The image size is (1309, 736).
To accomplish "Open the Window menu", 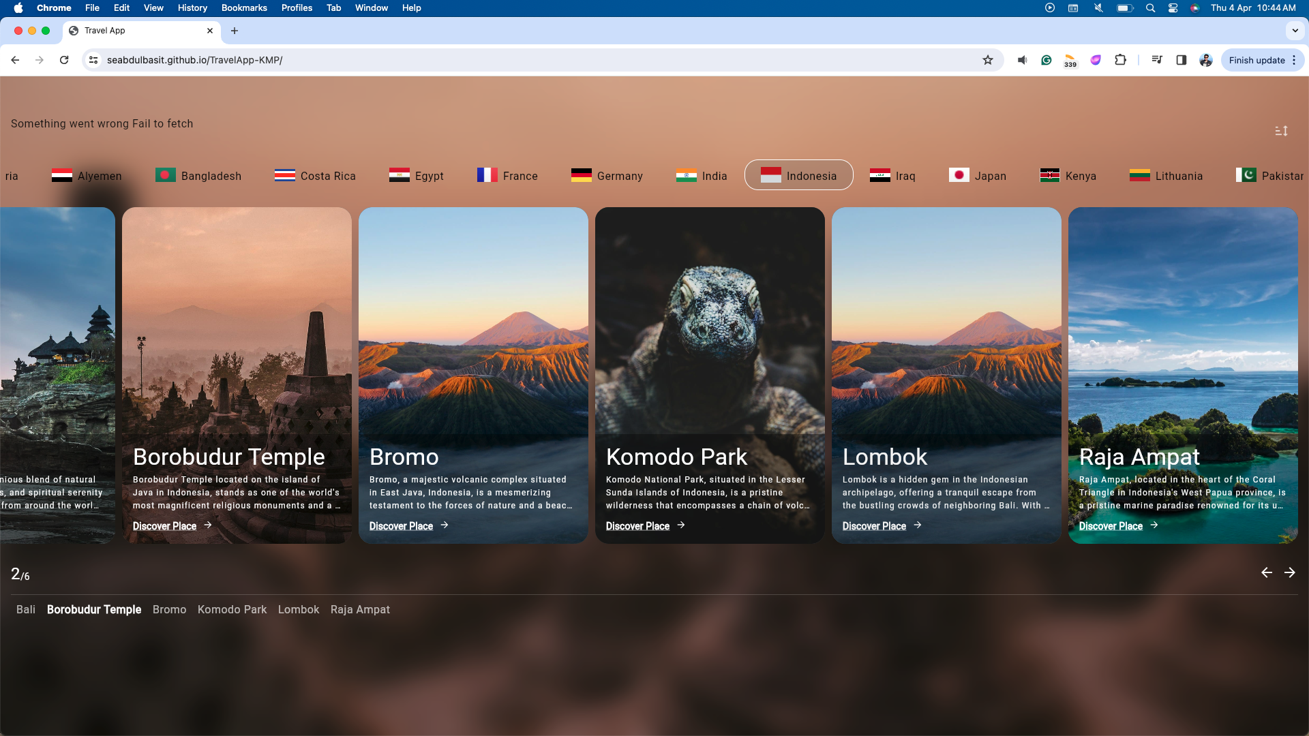I will [x=372, y=8].
